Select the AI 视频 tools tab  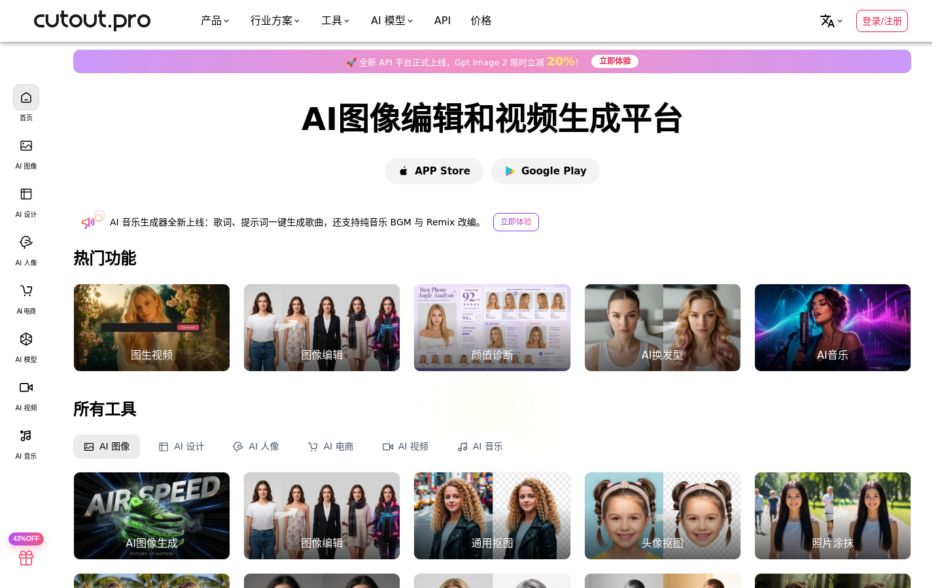405,447
